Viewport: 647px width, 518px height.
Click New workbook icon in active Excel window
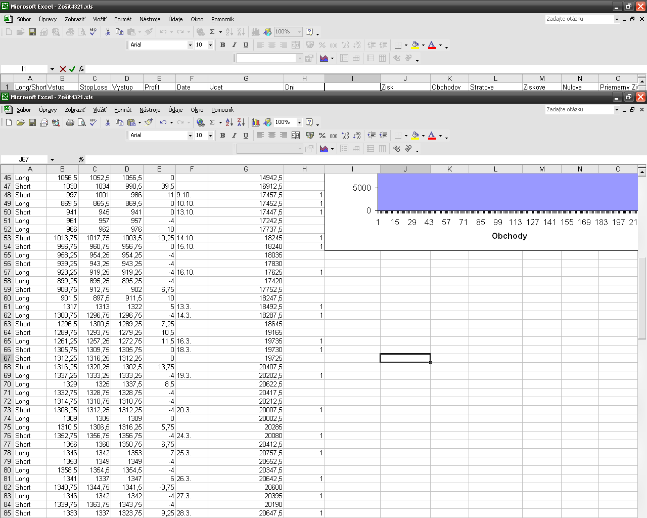(9, 122)
